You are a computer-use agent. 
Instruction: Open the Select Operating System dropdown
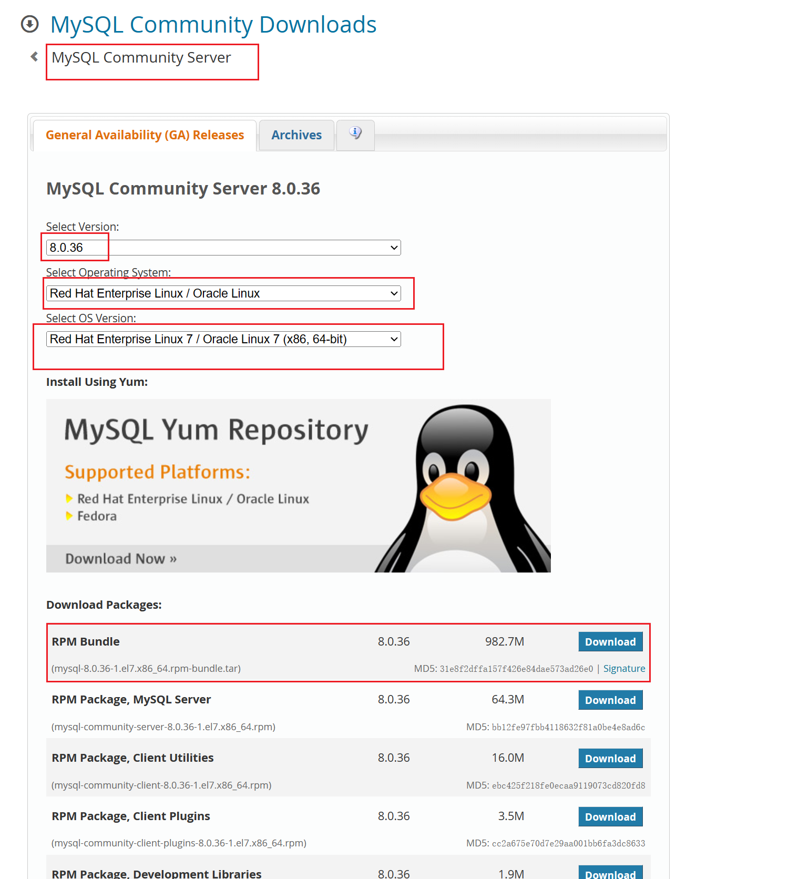pyautogui.click(x=223, y=293)
